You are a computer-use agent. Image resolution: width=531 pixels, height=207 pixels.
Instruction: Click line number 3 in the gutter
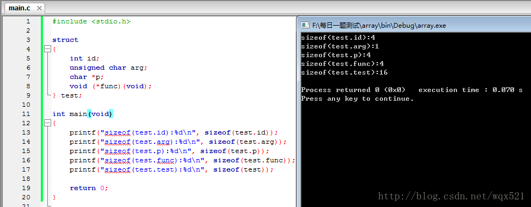[x=28, y=40]
